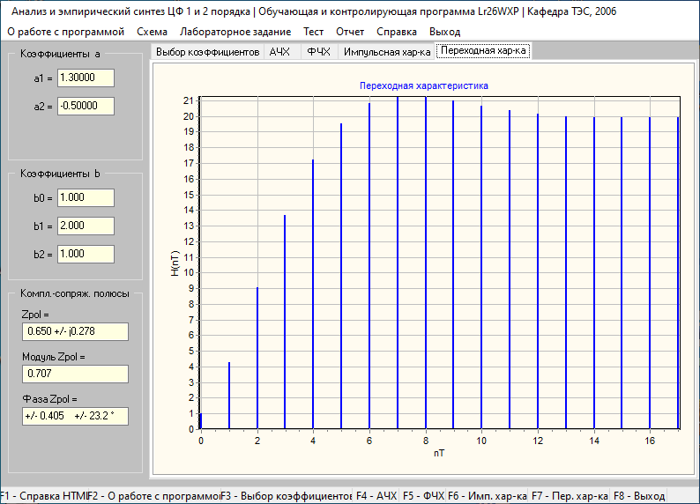Screen dimensions: 700x504
Task: Click the y-axis tick label 21
Action: tap(189, 100)
